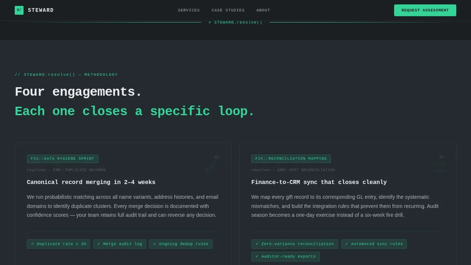The width and height of the screenshot is (471, 265).
Task: Click the STEWARD brand name
Action: coord(41,10)
